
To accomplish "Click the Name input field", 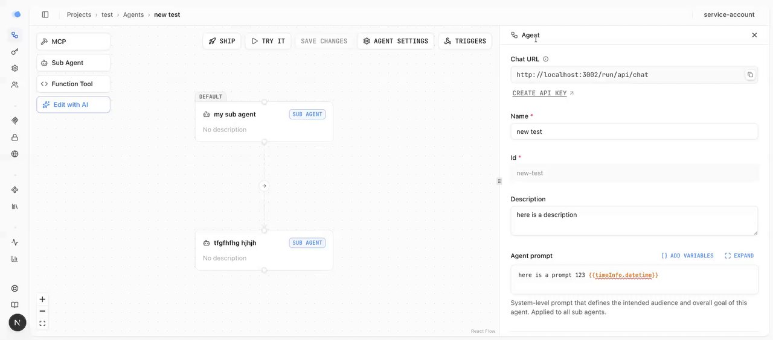I will click(x=633, y=131).
